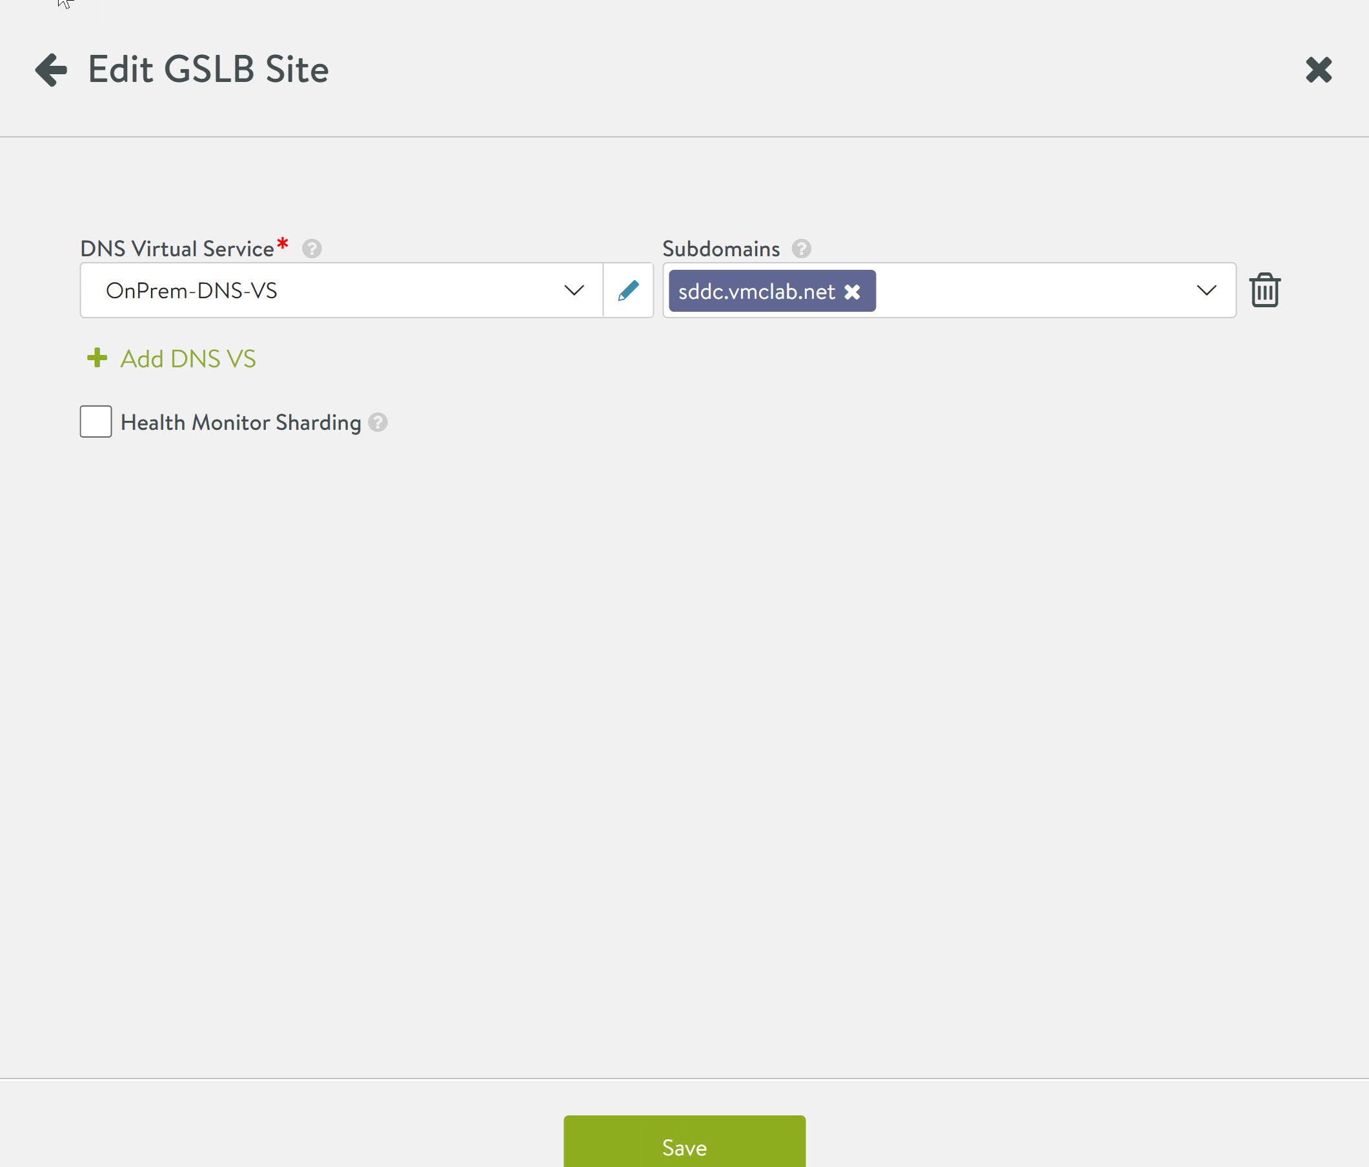Click the back arrow beside Edit GSLB Site
Viewport: 1369px width, 1167px height.
(x=51, y=69)
